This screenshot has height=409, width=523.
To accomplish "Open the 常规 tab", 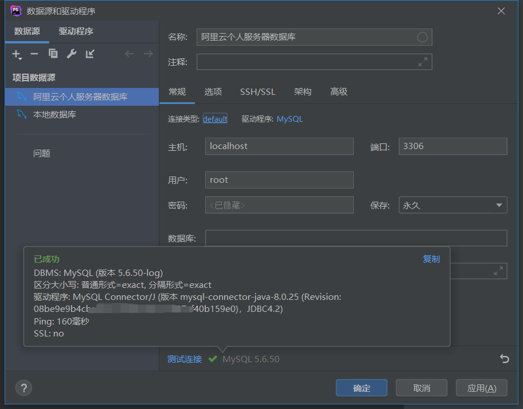I will [177, 91].
